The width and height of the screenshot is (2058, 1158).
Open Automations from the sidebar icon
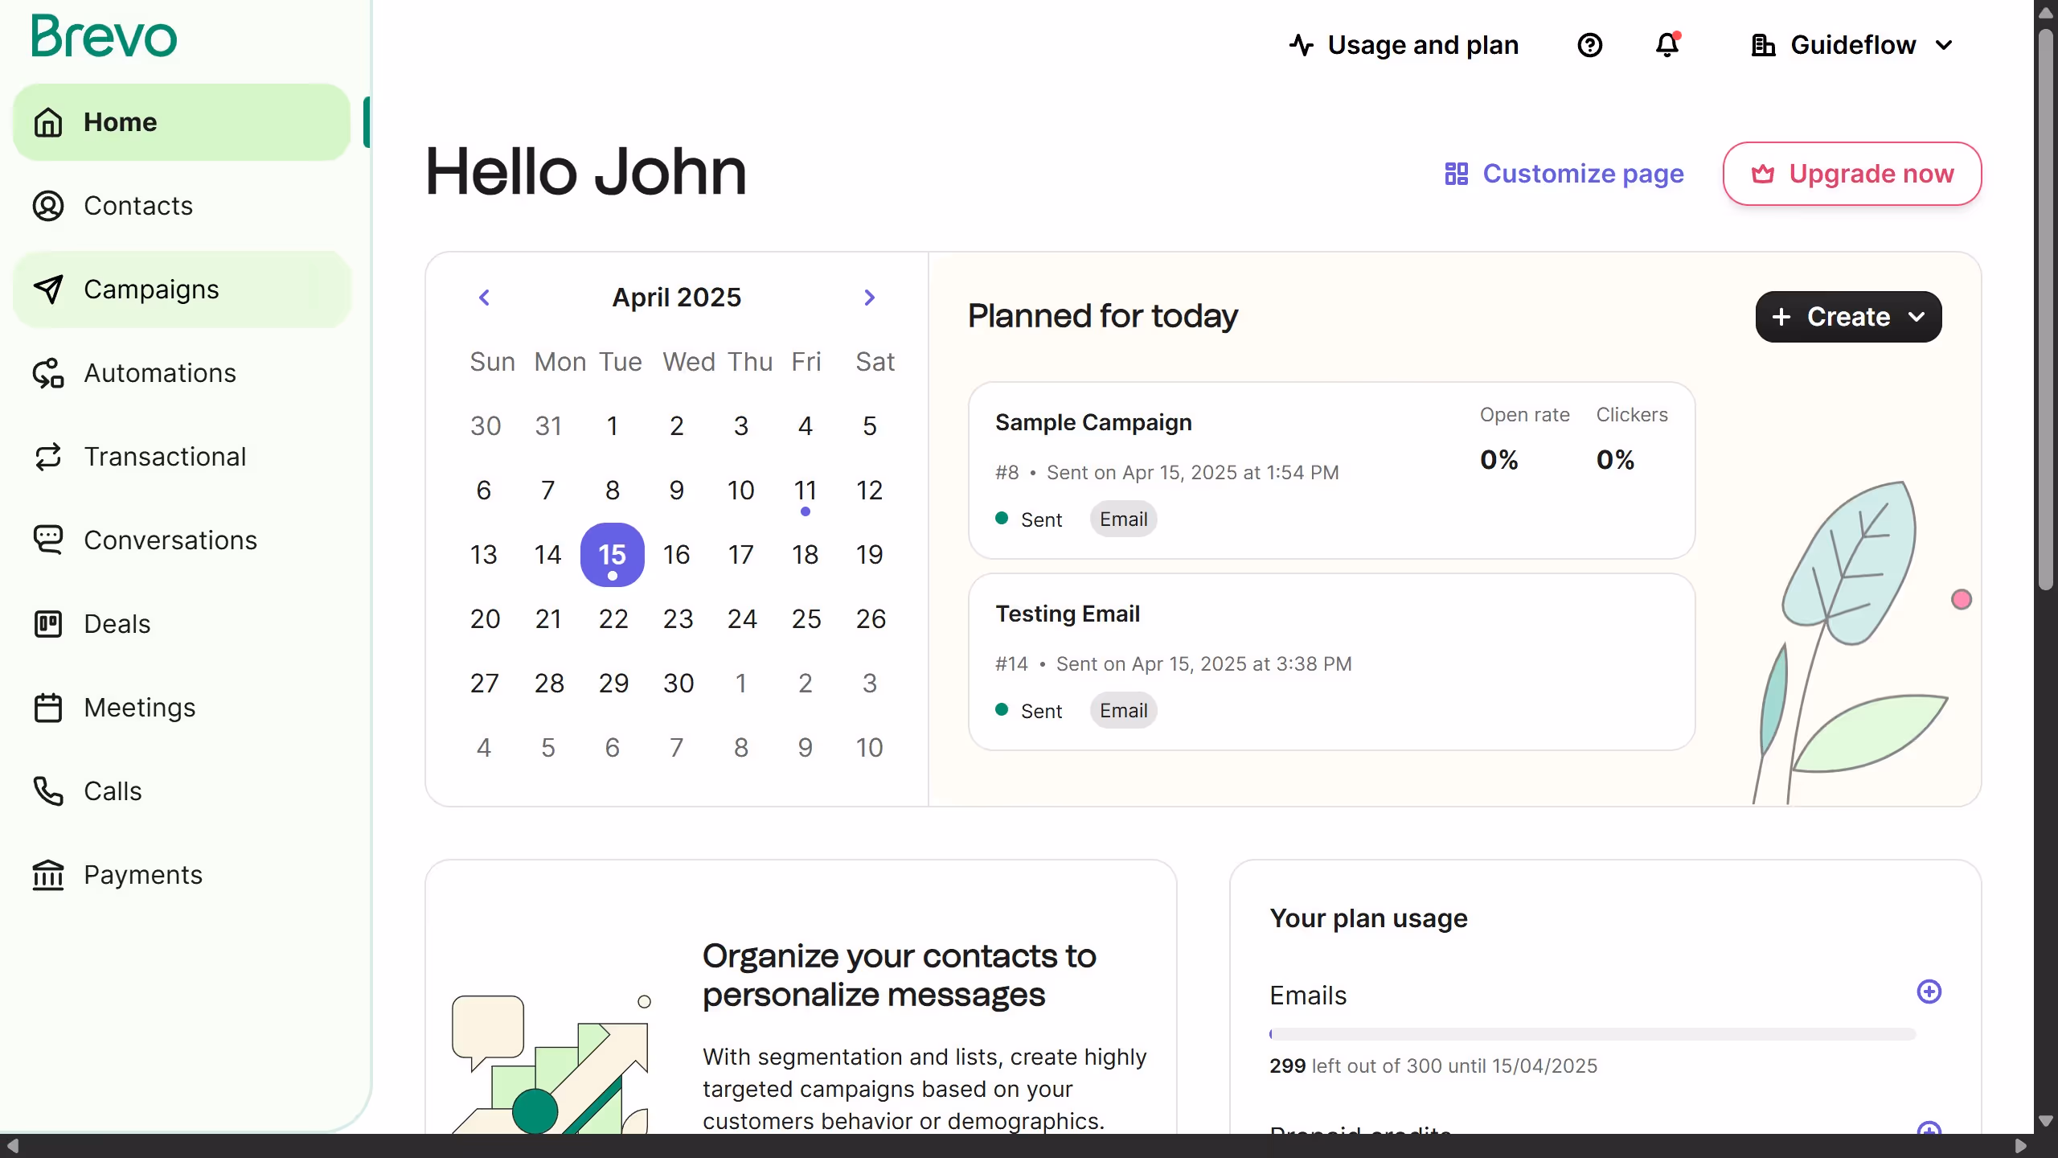[48, 373]
